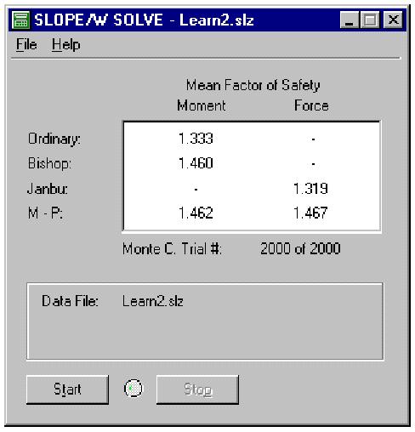415x432 pixels.
Task: Click the 2000 of 2000 trial count
Action: tap(300, 248)
